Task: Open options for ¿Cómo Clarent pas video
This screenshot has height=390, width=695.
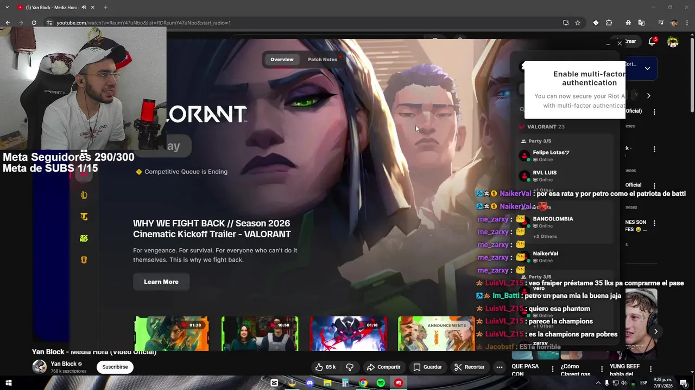Action: [602, 369]
